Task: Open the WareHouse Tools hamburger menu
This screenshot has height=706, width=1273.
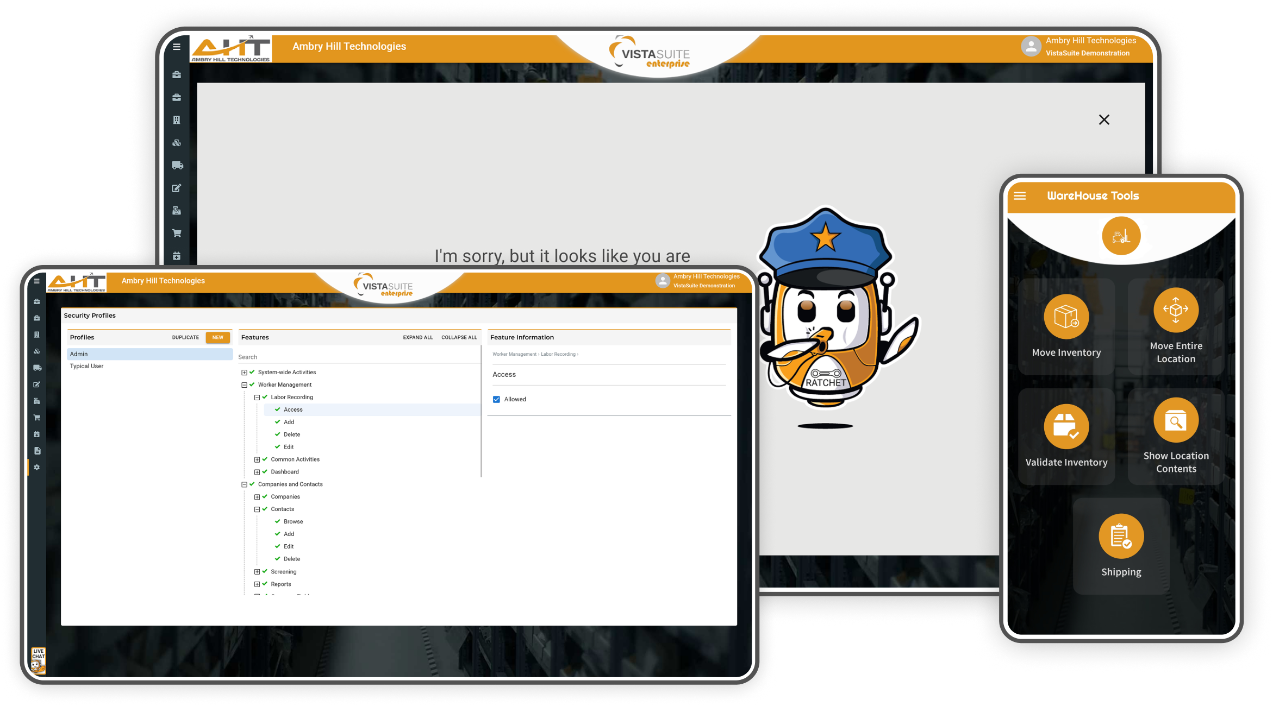Action: 1020,196
